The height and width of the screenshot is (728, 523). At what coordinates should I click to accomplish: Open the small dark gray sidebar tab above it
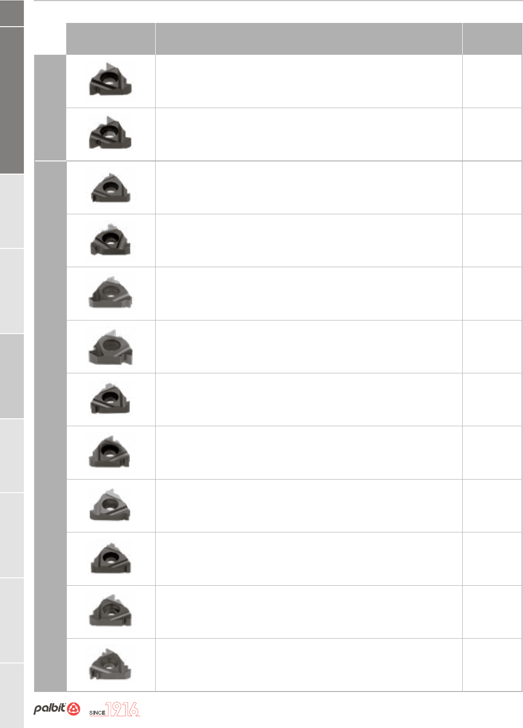(12, 13)
